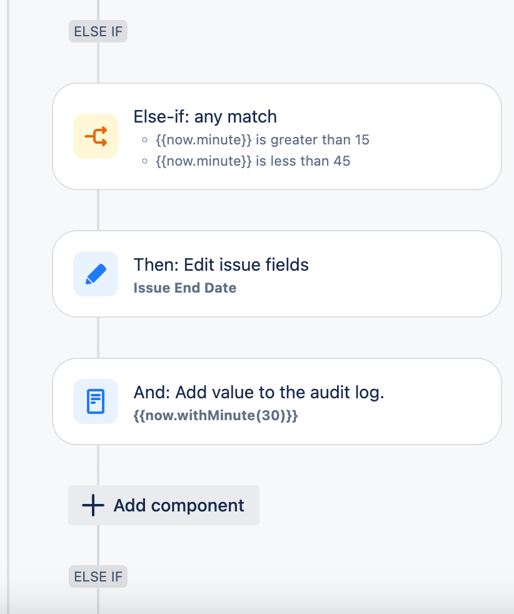Click the plus icon beside Add component

click(x=93, y=505)
